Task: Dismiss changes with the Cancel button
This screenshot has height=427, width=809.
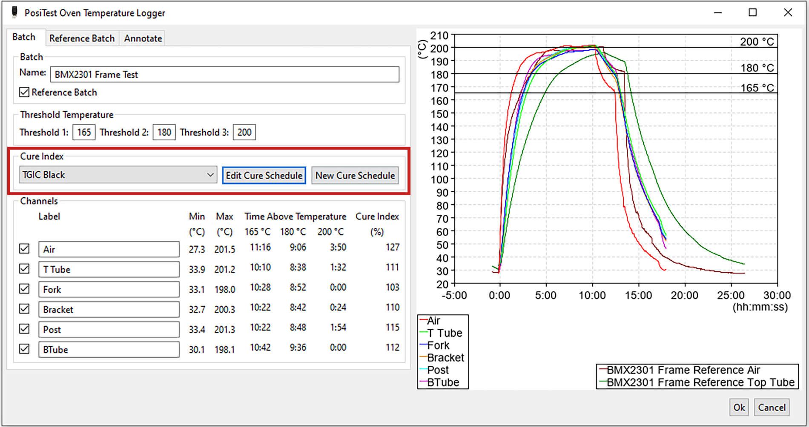Action: pyautogui.click(x=772, y=407)
